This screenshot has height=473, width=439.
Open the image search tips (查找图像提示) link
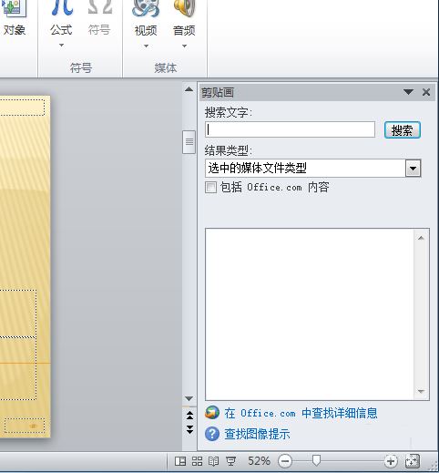[257, 434]
